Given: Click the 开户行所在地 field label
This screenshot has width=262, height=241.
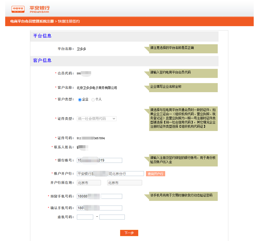Looking at the screenshot, I should (62, 183).
